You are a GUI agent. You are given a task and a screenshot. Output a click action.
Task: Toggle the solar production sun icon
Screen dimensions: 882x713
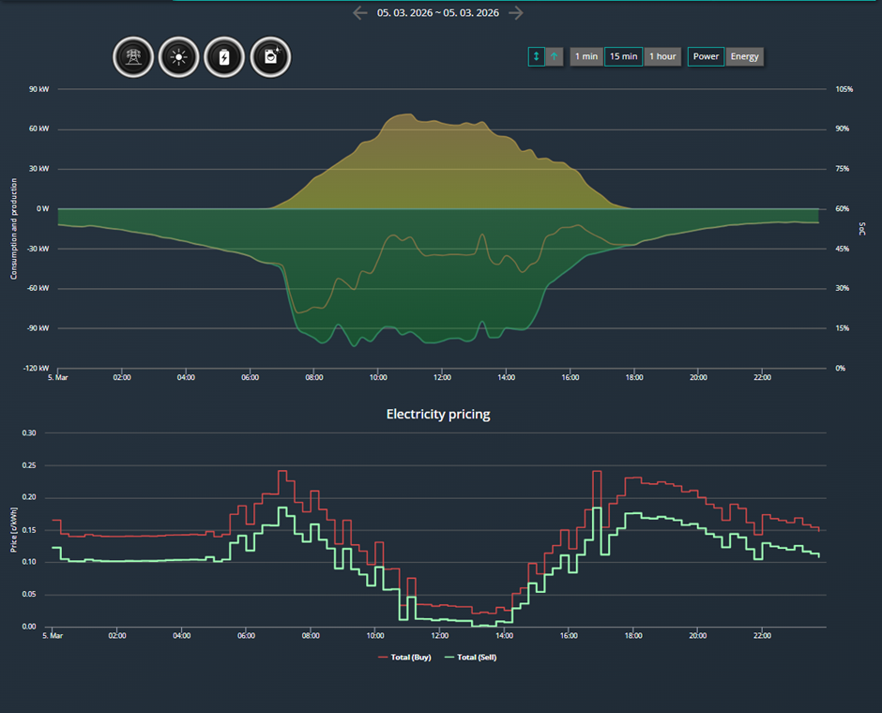(179, 57)
